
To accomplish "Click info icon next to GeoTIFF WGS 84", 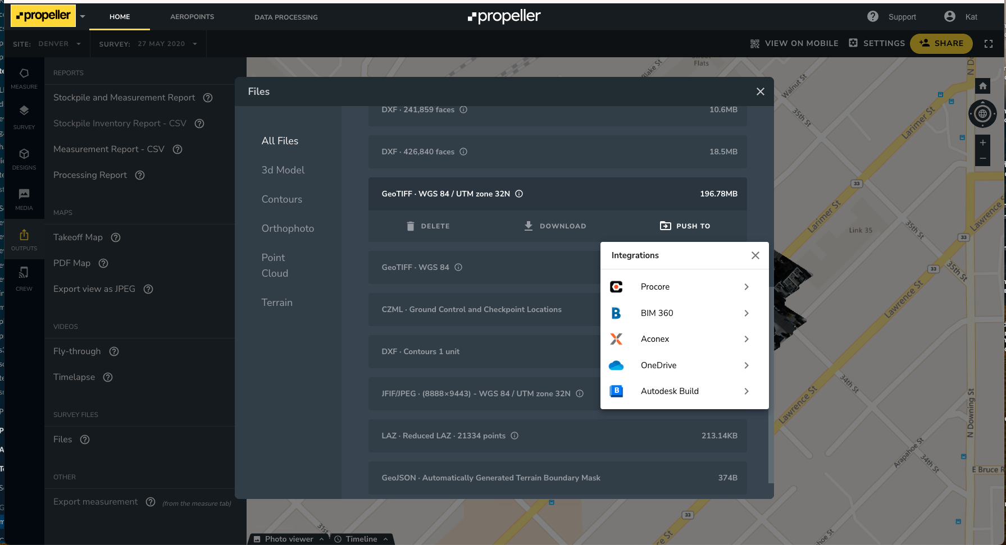I will [x=458, y=267].
